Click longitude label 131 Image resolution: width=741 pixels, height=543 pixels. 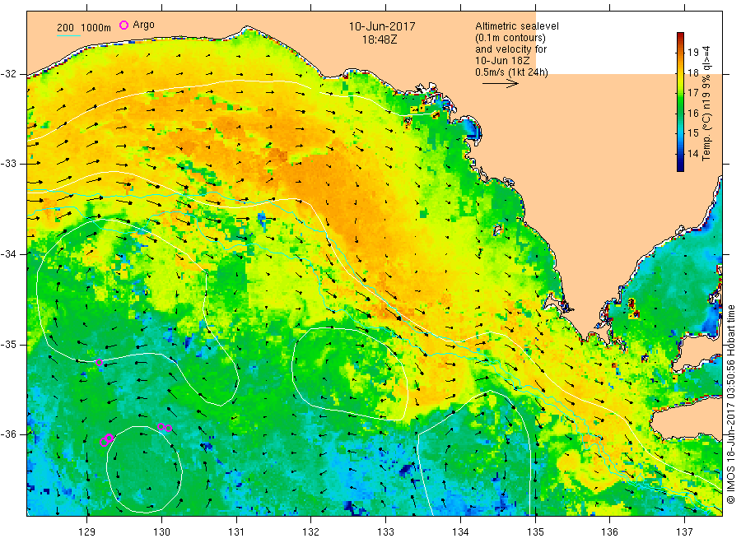(236, 532)
